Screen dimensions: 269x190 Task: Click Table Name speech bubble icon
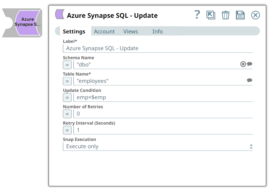click(250, 80)
